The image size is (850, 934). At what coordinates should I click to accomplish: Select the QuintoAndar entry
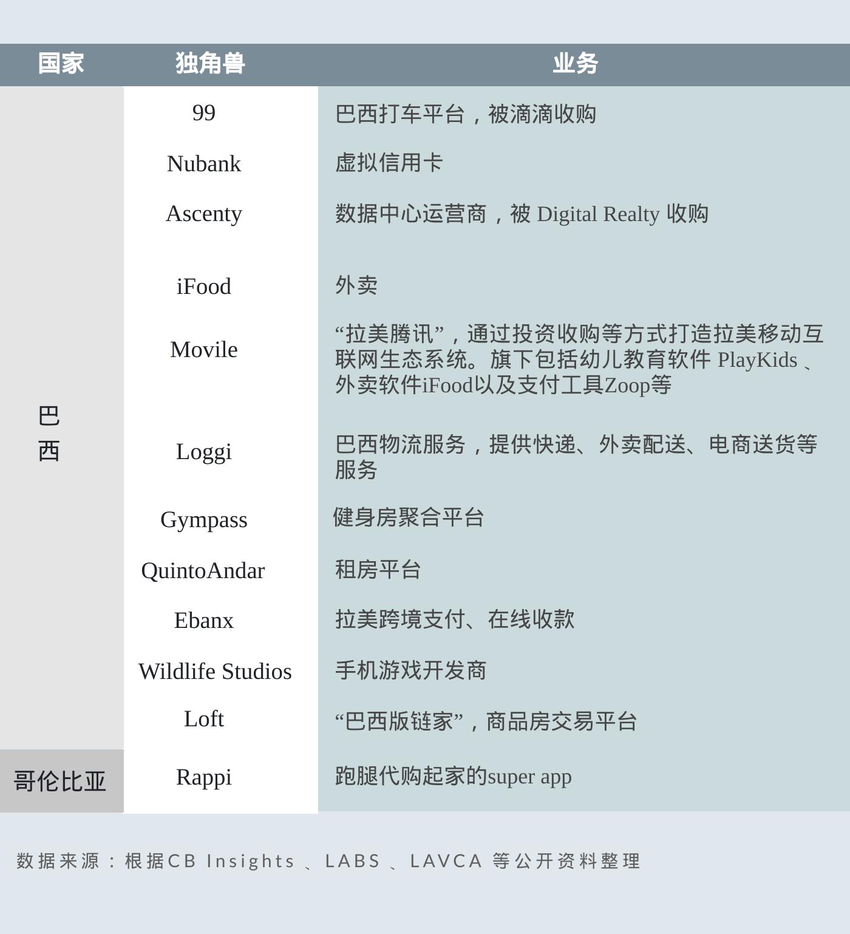pyautogui.click(x=203, y=570)
